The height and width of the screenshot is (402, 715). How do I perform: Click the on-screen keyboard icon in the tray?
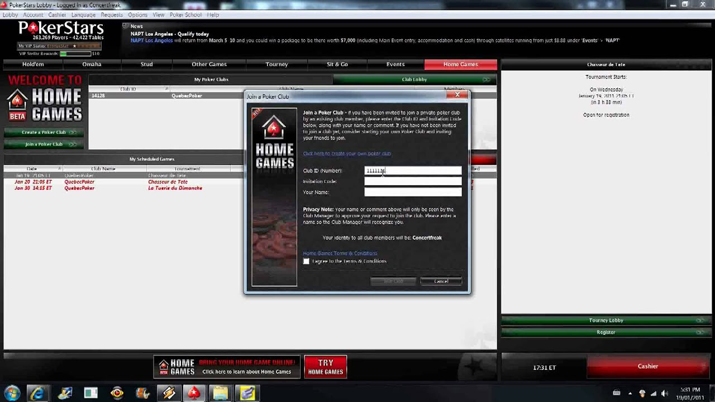point(617,394)
